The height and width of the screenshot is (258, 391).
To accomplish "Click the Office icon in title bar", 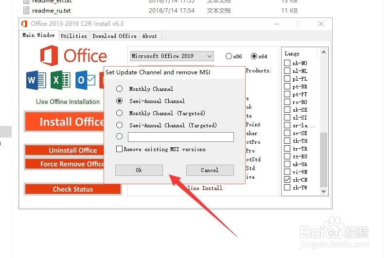I will click(24, 24).
